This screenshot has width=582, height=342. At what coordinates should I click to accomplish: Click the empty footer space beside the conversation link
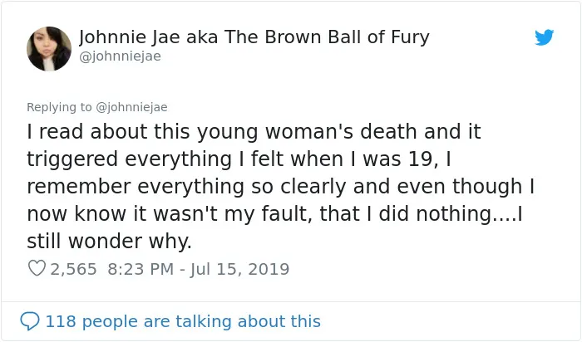446,321
